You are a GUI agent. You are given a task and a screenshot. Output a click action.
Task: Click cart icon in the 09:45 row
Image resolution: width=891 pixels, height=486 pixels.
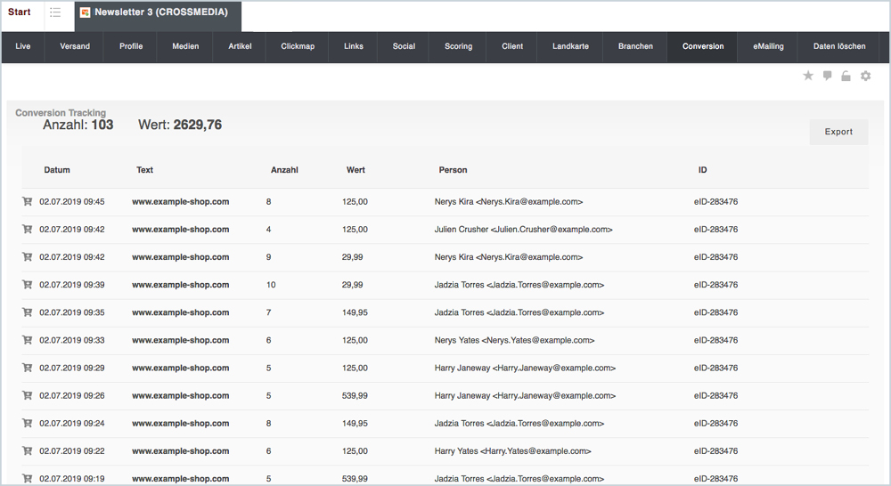(27, 202)
